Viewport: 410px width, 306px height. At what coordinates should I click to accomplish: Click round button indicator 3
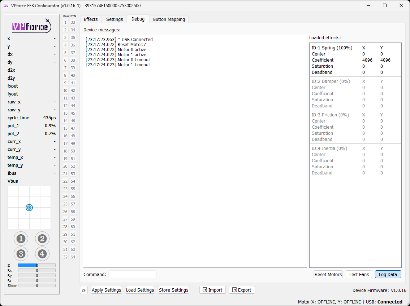click(21, 254)
